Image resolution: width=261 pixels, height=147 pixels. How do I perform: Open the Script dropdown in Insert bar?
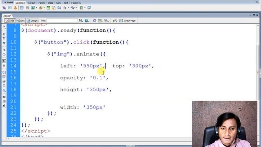[x=73, y=8]
